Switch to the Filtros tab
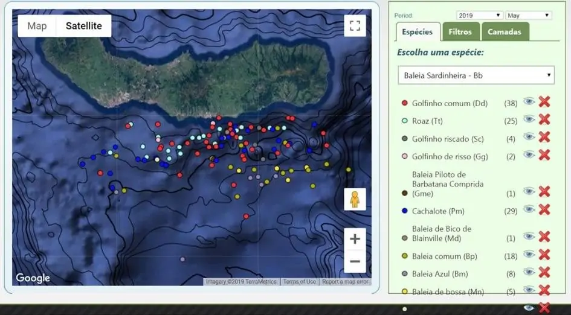Viewport: 571px width, 315px height. coord(460,32)
